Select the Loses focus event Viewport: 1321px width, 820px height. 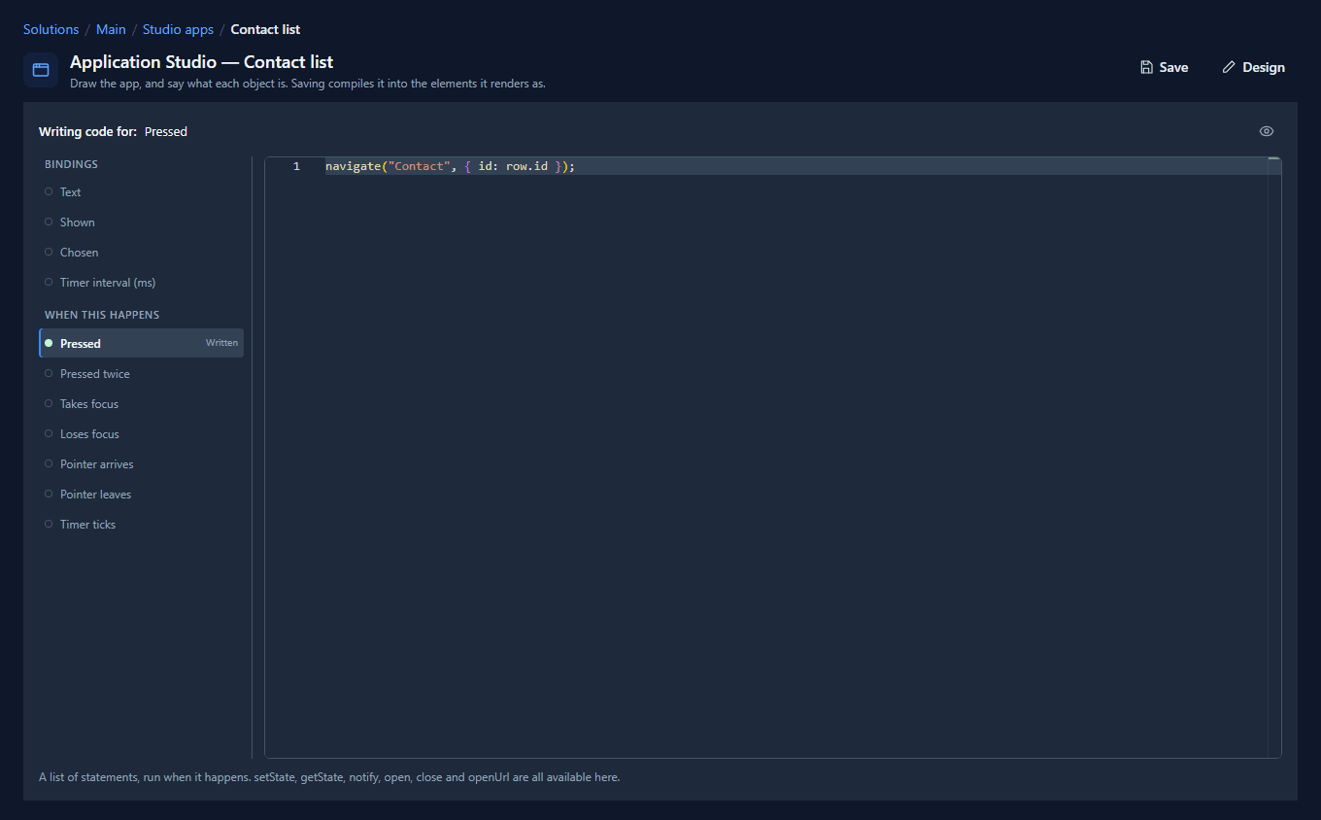(141, 434)
